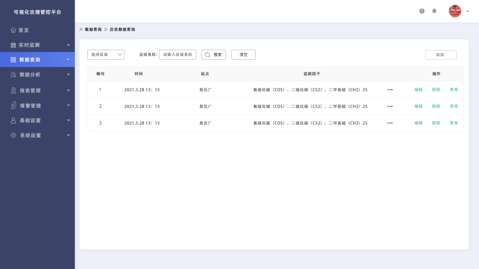Collapse the 实时监测 menu arrow
The image size is (479, 269).
68,45
